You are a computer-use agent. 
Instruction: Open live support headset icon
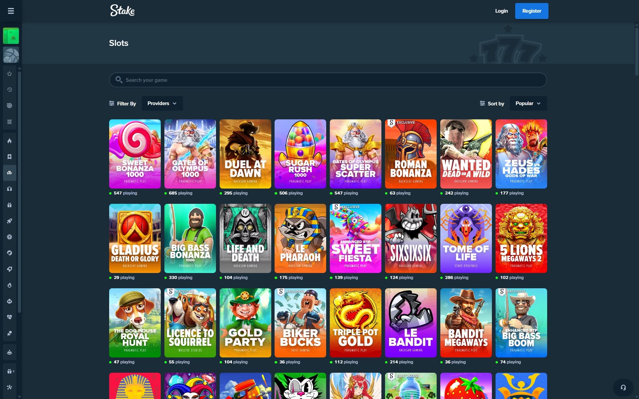(x=623, y=387)
